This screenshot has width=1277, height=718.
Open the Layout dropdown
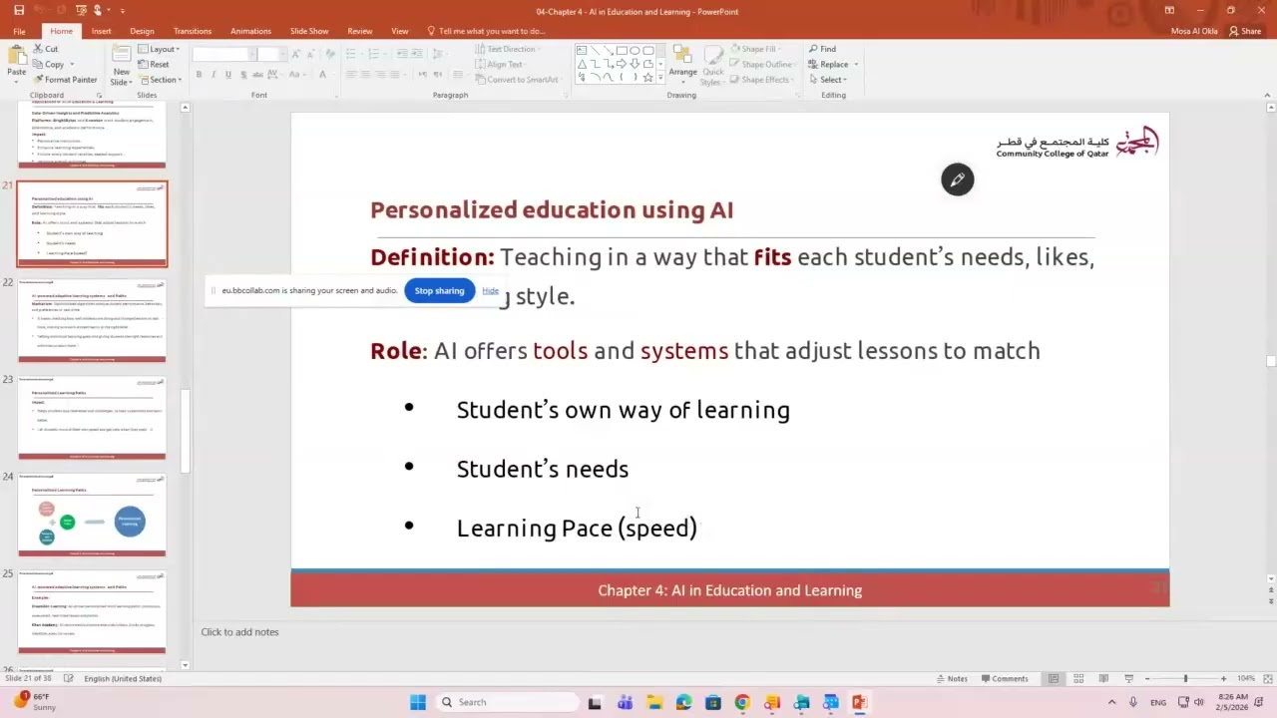click(x=159, y=49)
